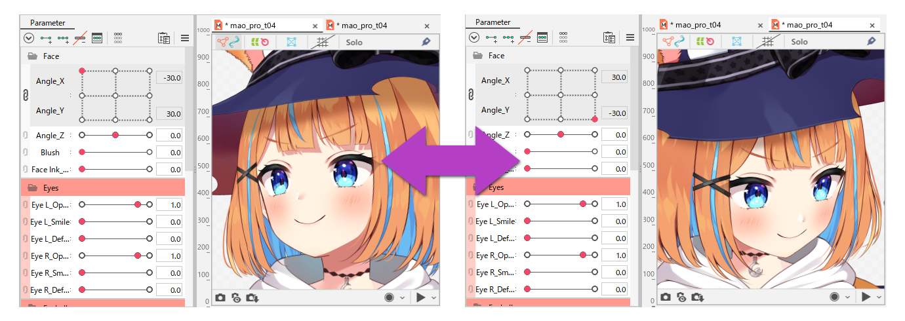Click Solo button in right view toolbar

(799, 41)
